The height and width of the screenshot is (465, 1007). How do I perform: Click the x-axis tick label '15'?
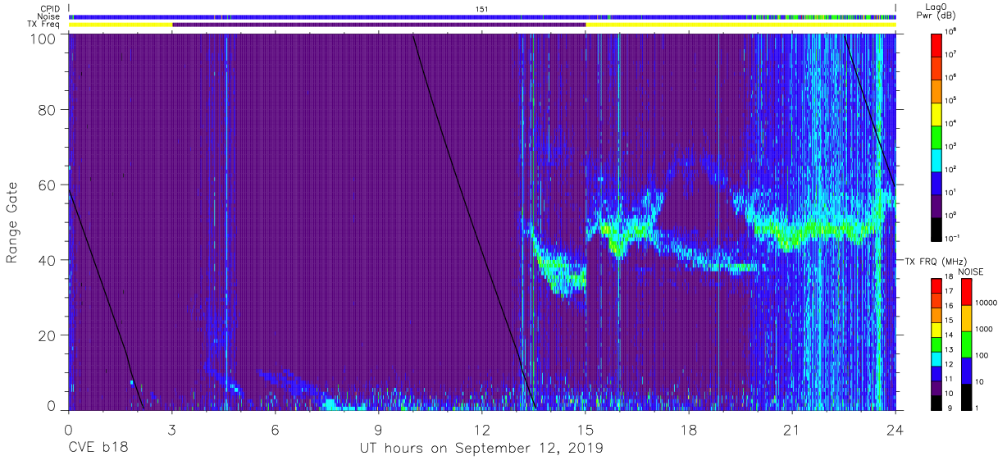[x=585, y=429]
